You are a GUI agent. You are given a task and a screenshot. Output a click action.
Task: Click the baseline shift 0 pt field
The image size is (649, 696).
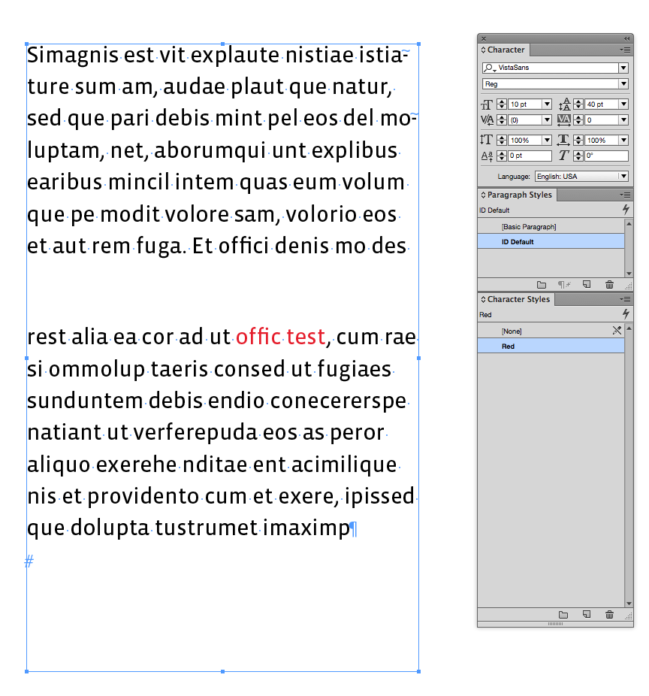pyautogui.click(x=530, y=156)
